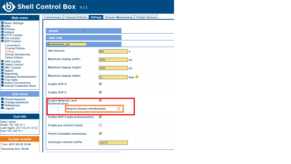Screen dimensions: 291x164
Task: Click the Idle timeout input field
Action: coord(113,51)
